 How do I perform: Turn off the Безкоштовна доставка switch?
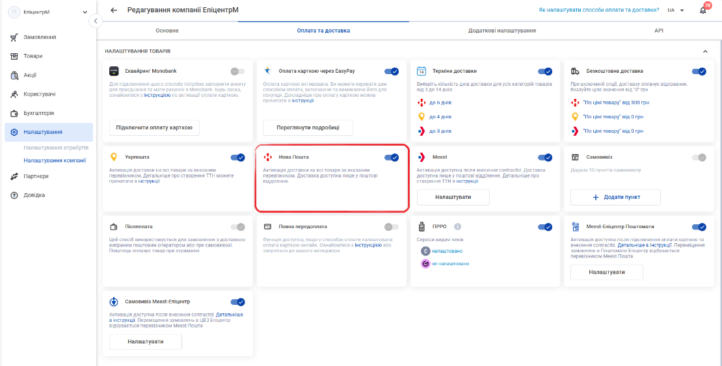(699, 72)
